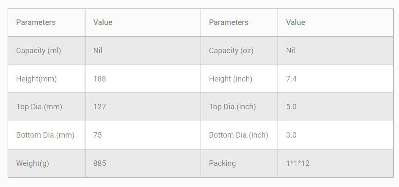Viewport: 399px width, 187px height.
Task: Click the Bottom Dia.(inch) label
Action: [239, 135]
